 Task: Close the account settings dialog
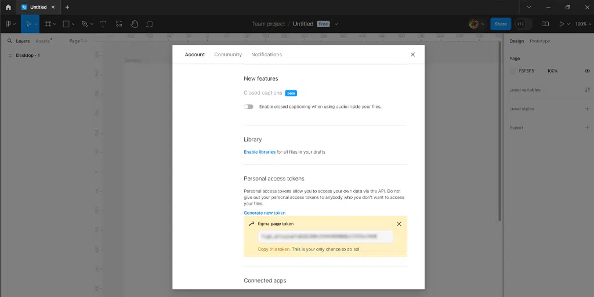(412, 55)
